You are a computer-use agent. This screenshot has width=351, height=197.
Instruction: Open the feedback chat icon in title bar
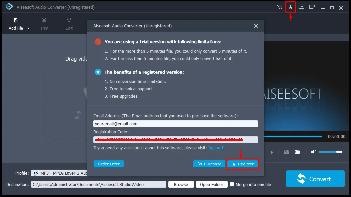[x=301, y=7]
